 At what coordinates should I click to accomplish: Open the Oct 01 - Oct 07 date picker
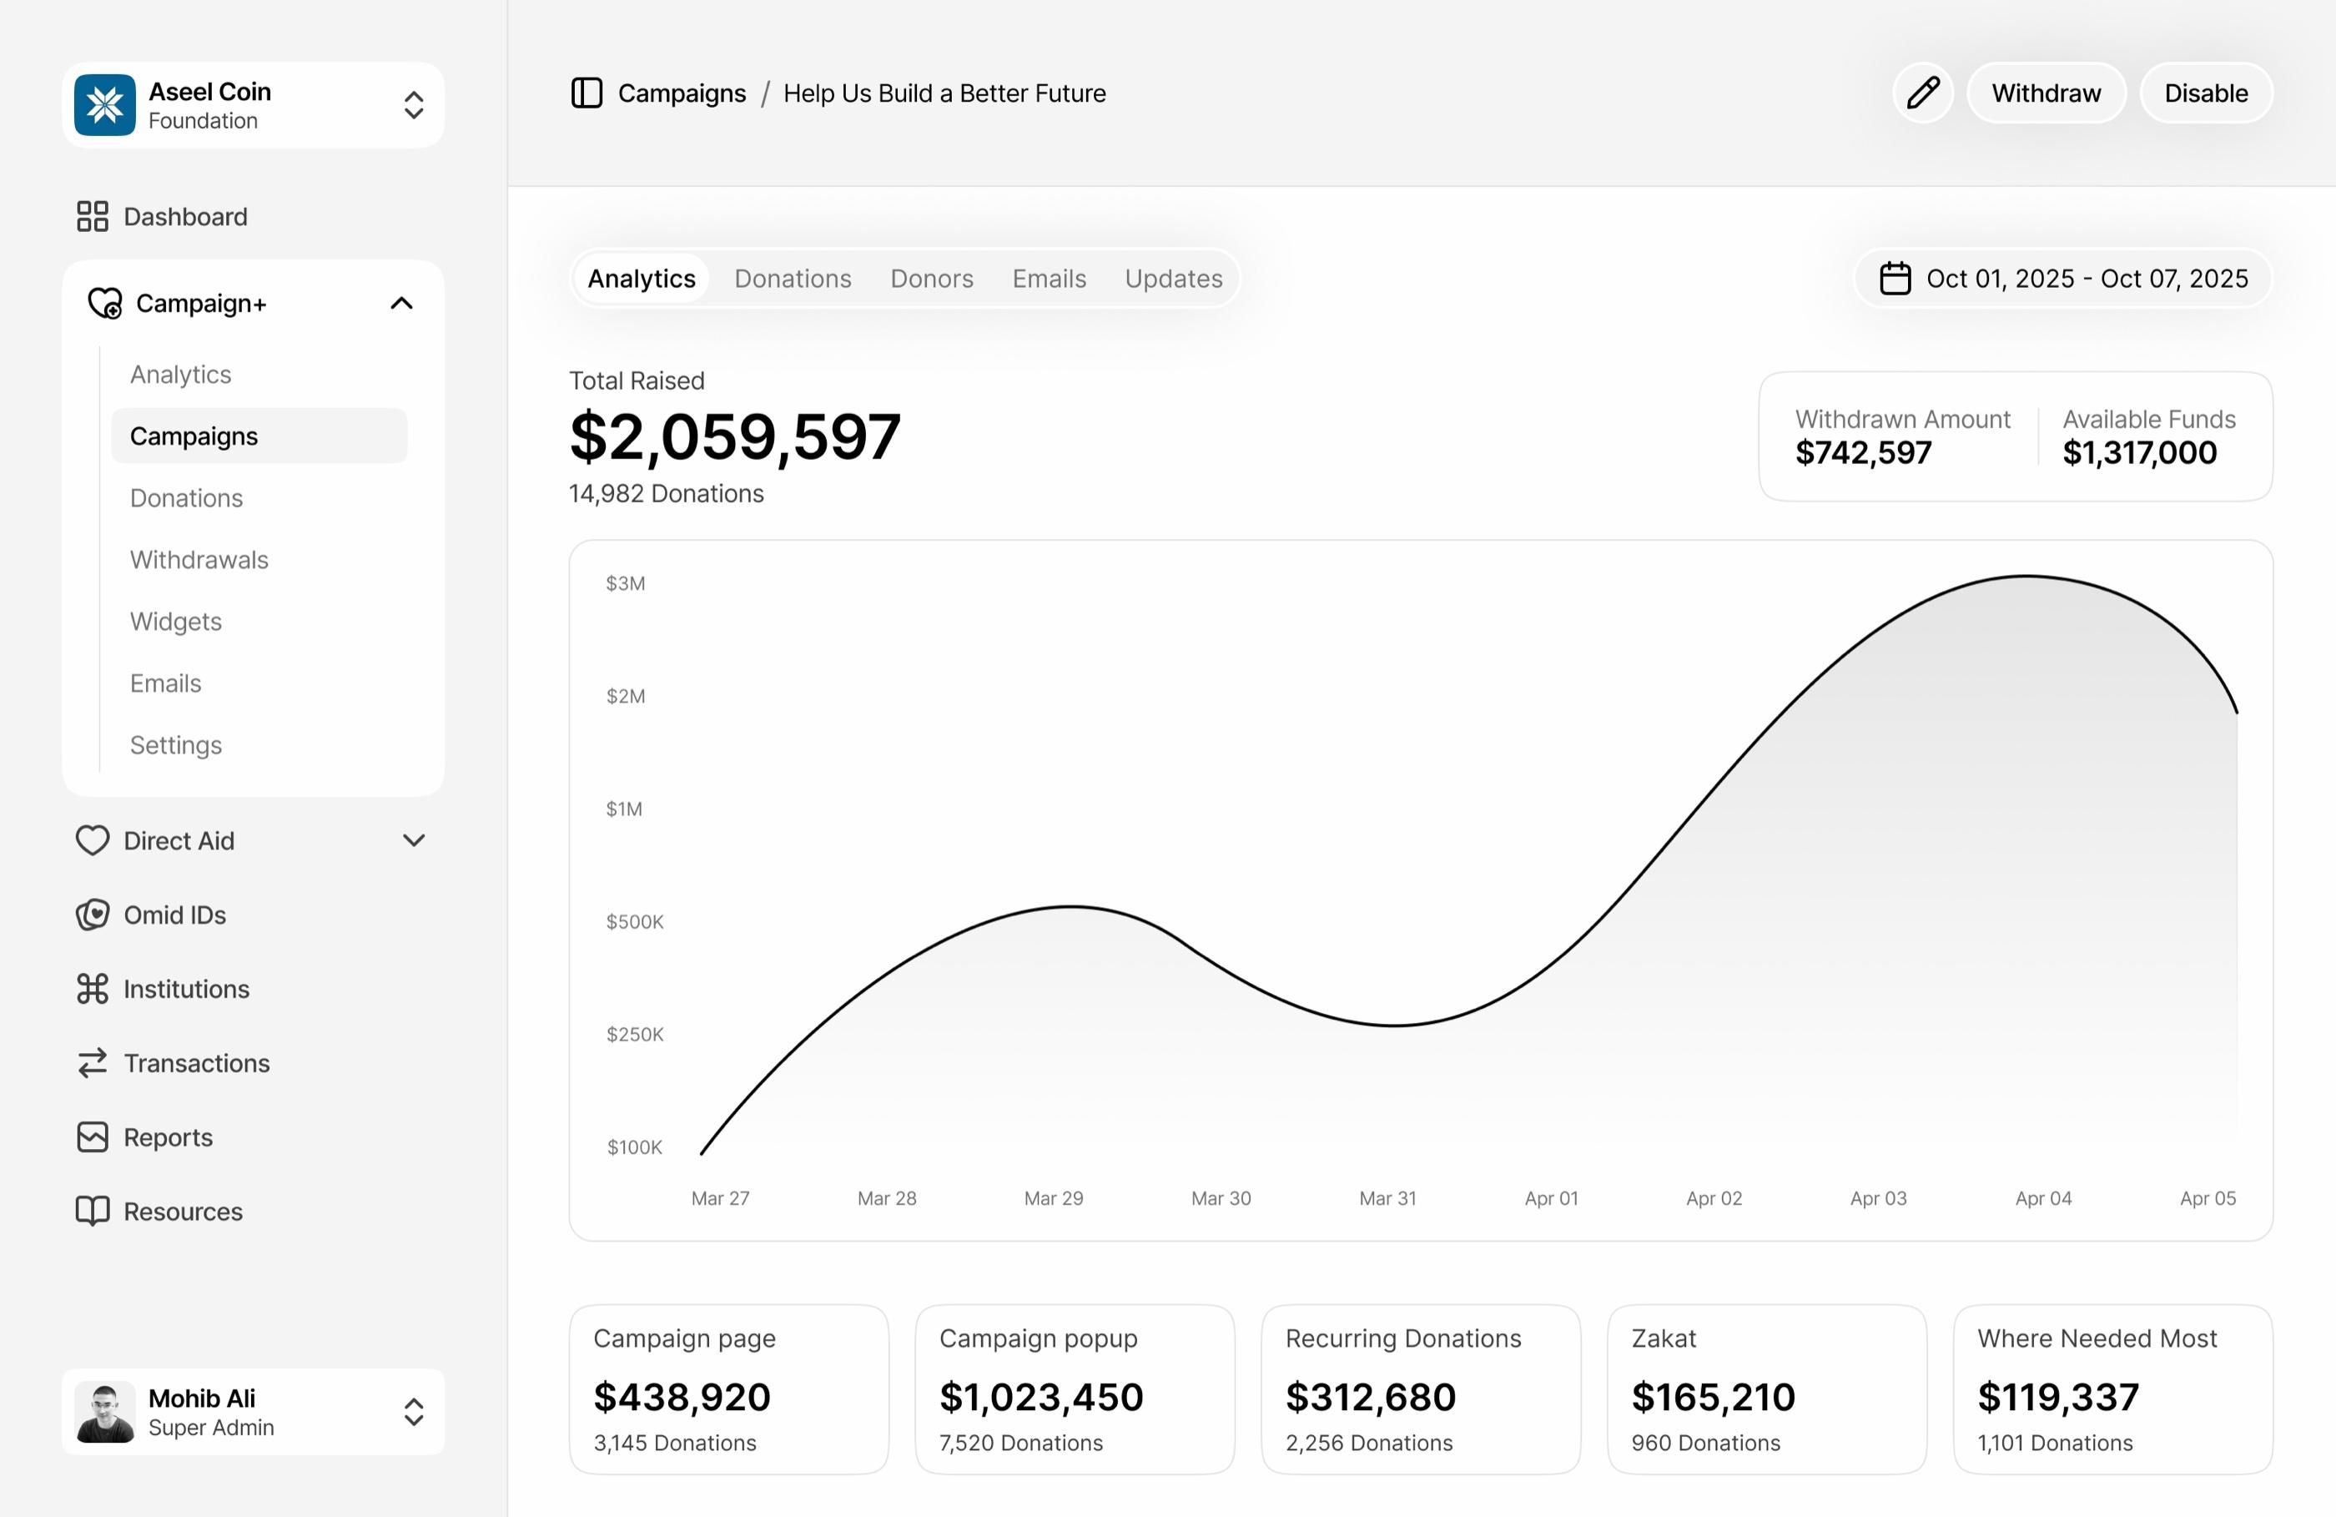coord(2063,279)
